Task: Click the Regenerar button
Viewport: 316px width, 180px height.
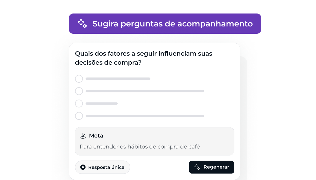Action: tap(212, 167)
